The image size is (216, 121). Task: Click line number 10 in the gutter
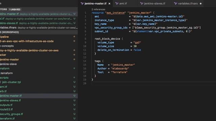click(x=85, y=46)
